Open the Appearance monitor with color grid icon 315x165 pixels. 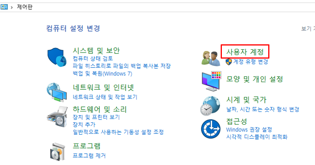[211, 81]
